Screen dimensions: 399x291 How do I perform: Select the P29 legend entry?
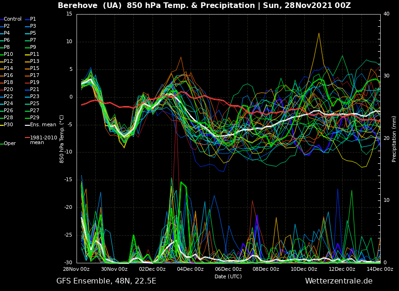pyautogui.click(x=35, y=118)
